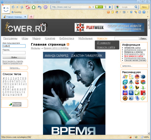
Task: Click the WinRAR books recommended icon
Action: [x=143, y=82]
